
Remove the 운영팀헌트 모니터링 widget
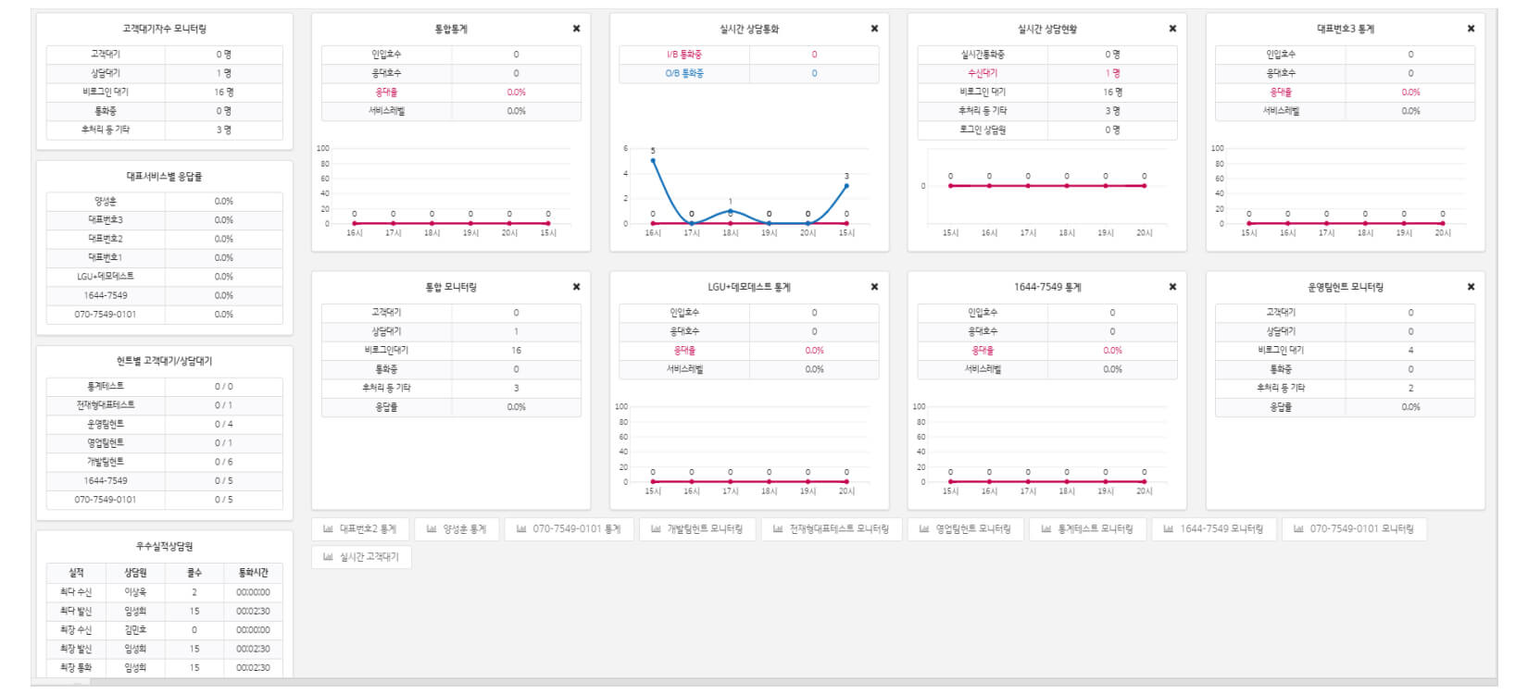(x=1471, y=287)
